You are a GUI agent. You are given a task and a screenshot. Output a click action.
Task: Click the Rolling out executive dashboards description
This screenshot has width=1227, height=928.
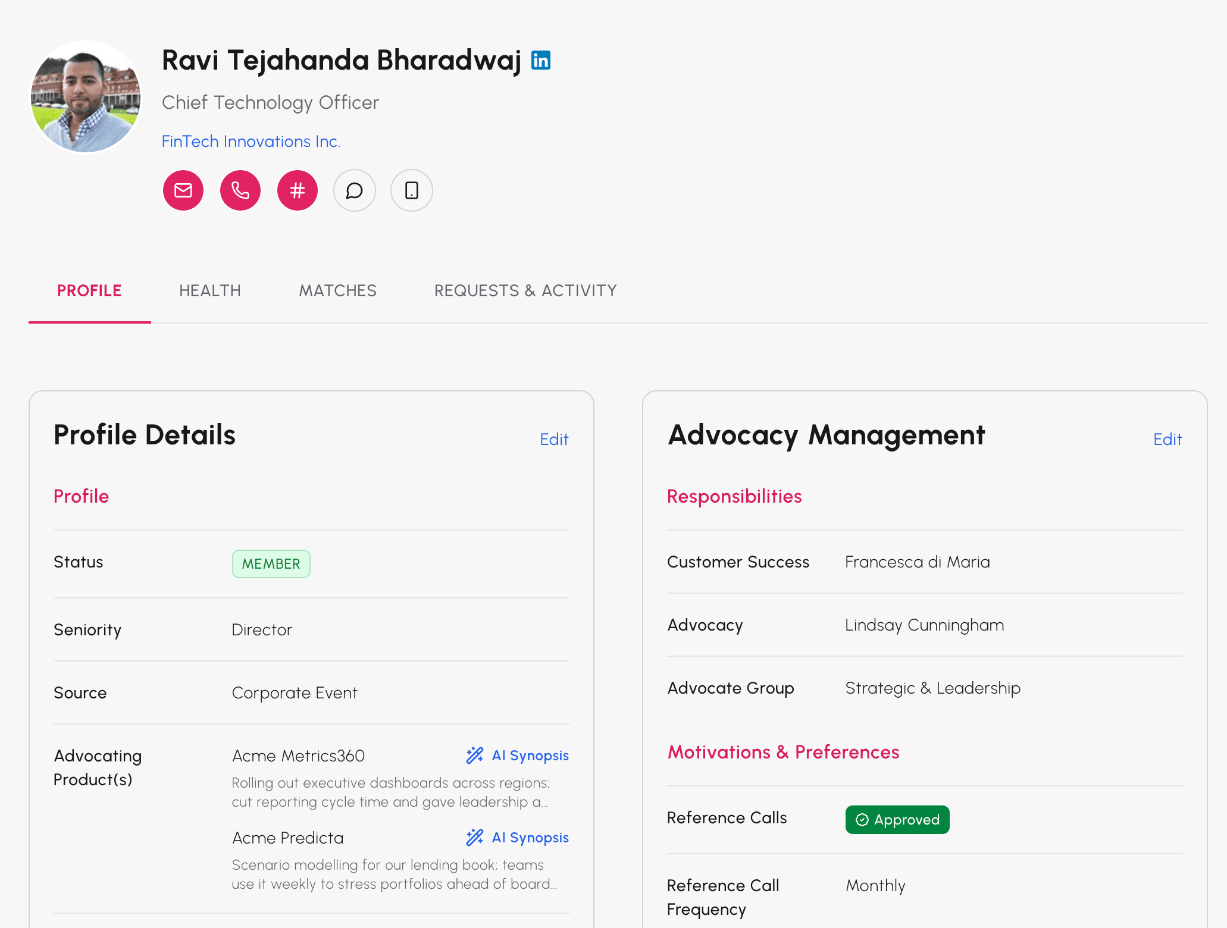pos(390,792)
